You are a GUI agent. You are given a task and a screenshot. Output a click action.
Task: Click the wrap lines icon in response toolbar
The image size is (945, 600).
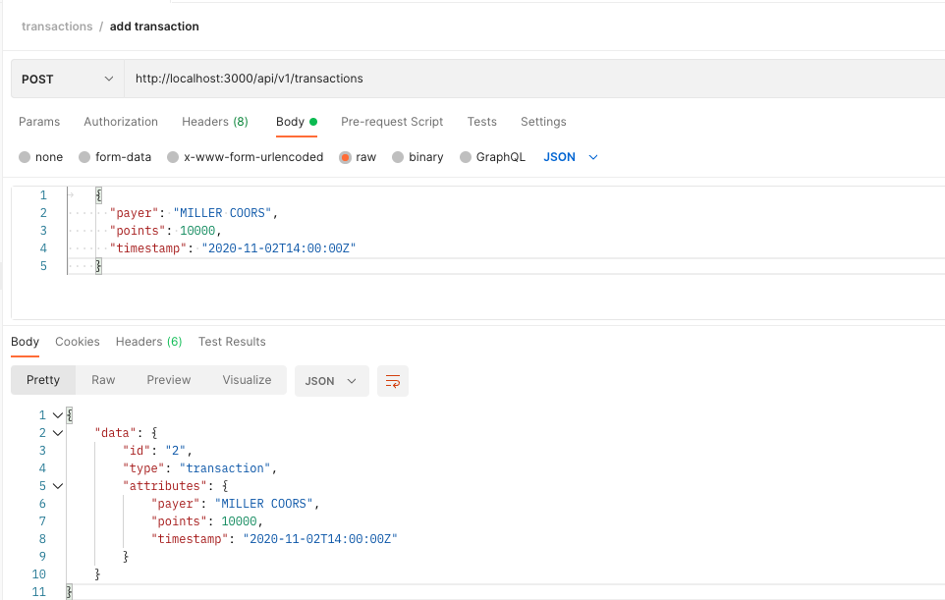click(x=392, y=381)
